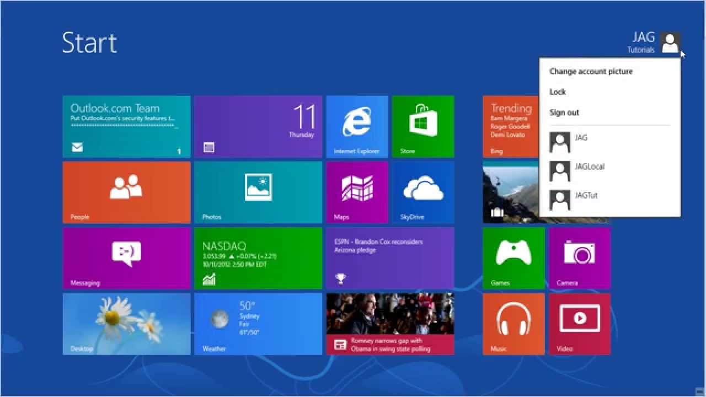Open the Video tile
Image resolution: width=706 pixels, height=397 pixels.
[x=580, y=324]
